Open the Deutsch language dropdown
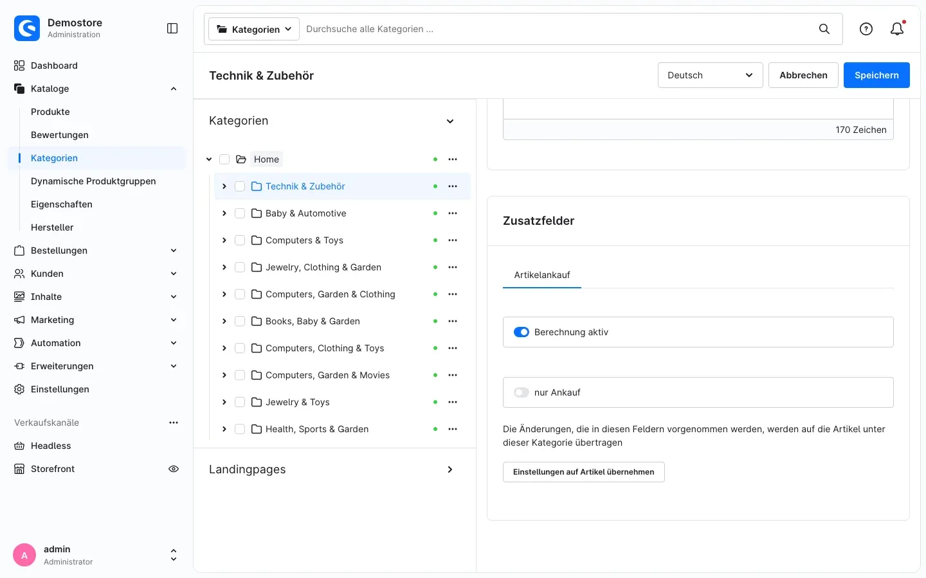Viewport: 926px width, 578px height. [x=710, y=75]
